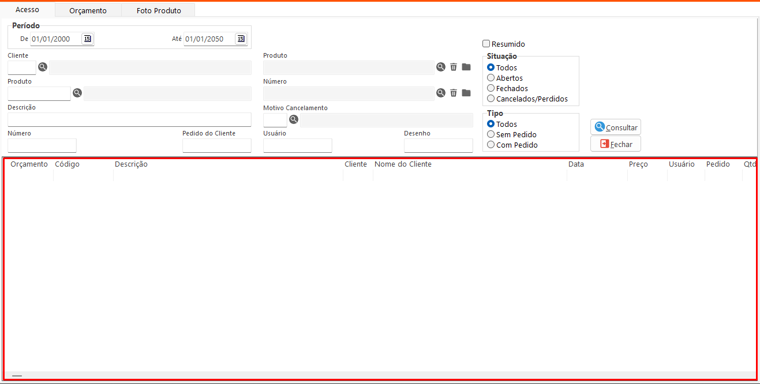Viewport: 760px width, 384px height.
Task: Open the Foto Produto tab
Action: coord(159,10)
